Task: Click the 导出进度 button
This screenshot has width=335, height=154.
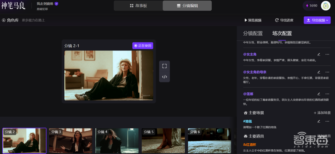Action: 284,20
